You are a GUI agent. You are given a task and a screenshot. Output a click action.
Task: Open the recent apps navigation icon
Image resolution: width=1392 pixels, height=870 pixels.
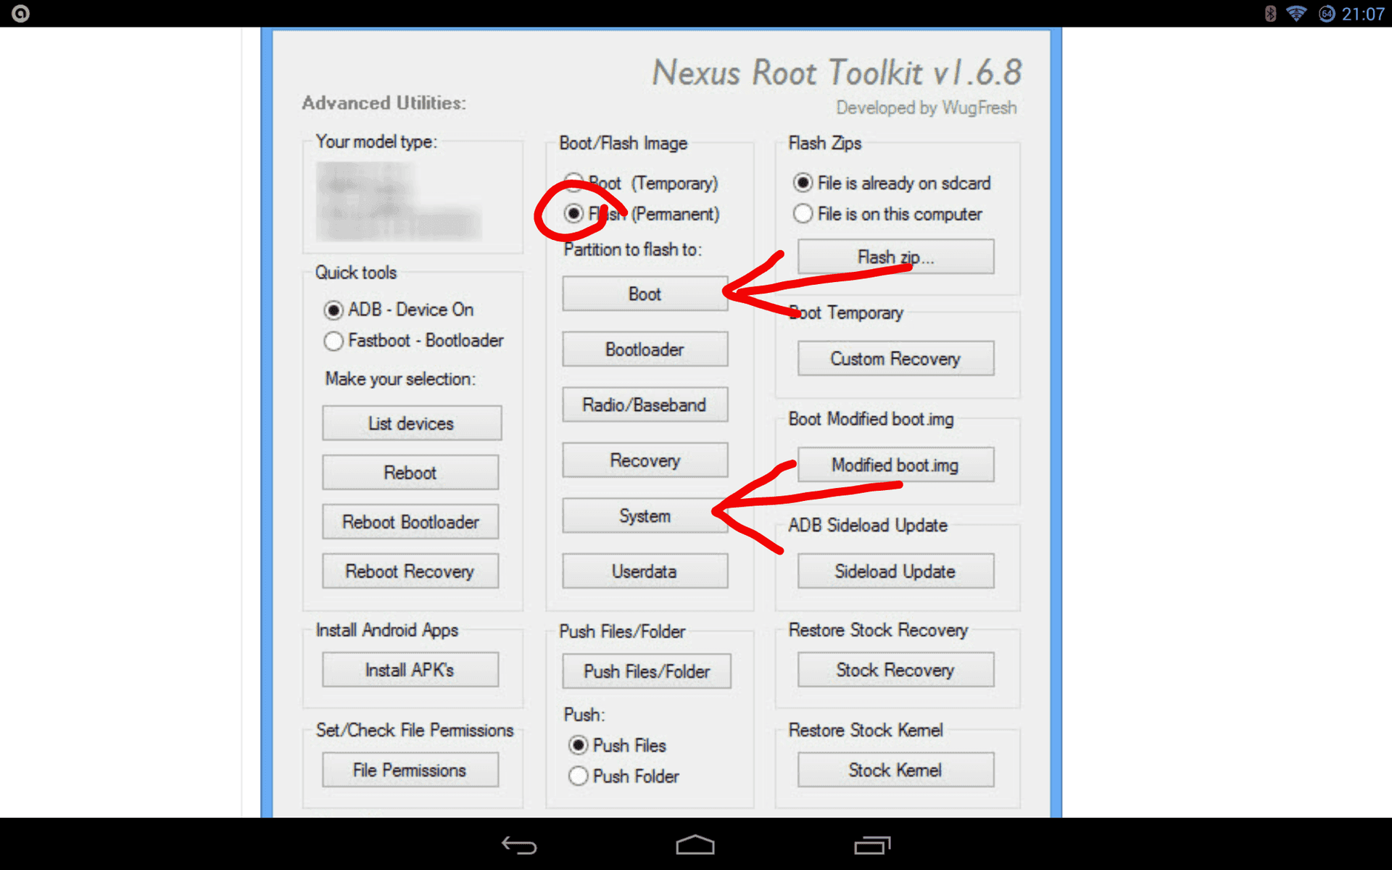[872, 845]
